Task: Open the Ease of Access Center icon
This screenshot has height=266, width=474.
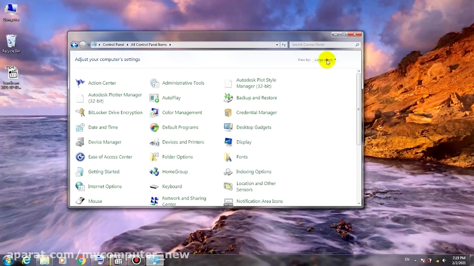Action: tap(80, 157)
